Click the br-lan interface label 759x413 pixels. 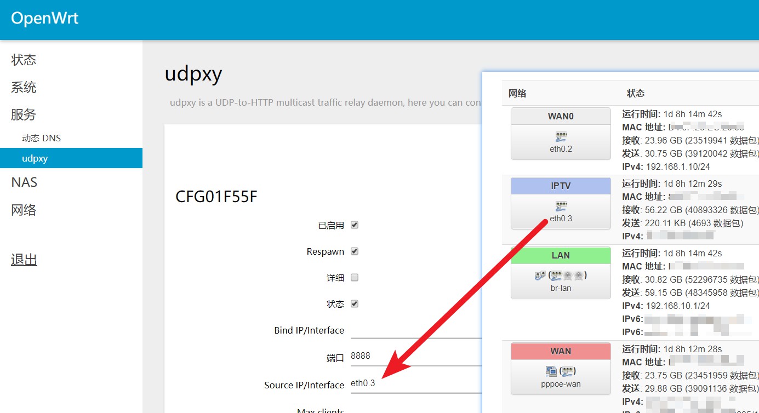point(561,288)
